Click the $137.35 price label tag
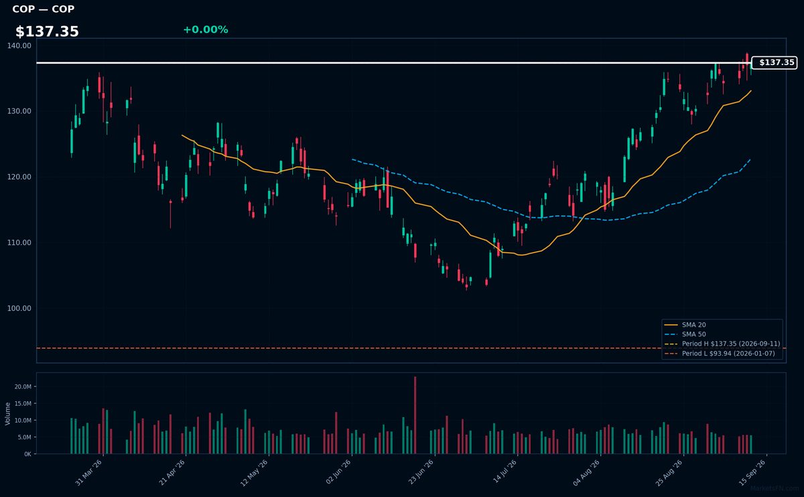This screenshot has width=804, height=497. click(774, 63)
